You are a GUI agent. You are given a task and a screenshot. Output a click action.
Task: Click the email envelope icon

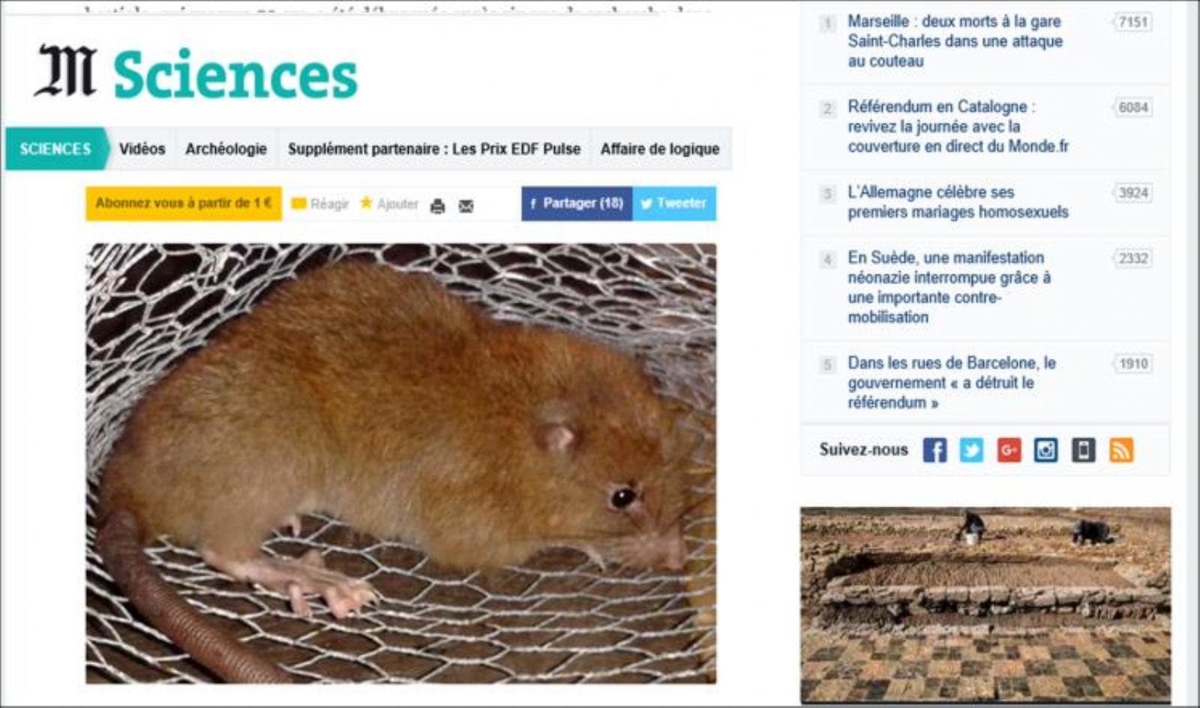[x=466, y=206]
